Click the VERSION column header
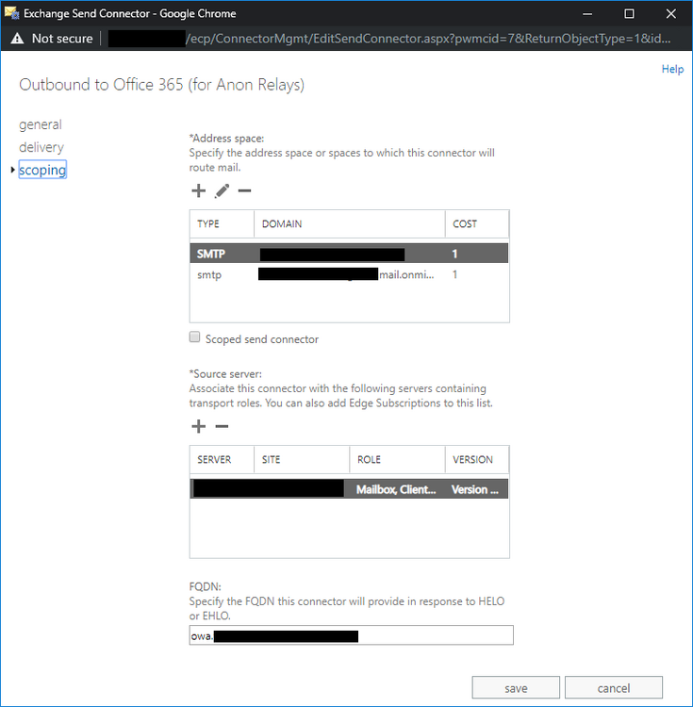 [477, 459]
